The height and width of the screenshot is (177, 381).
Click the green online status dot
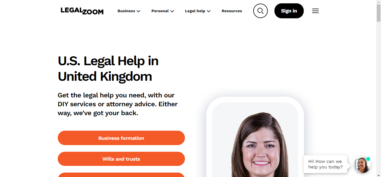368,159
